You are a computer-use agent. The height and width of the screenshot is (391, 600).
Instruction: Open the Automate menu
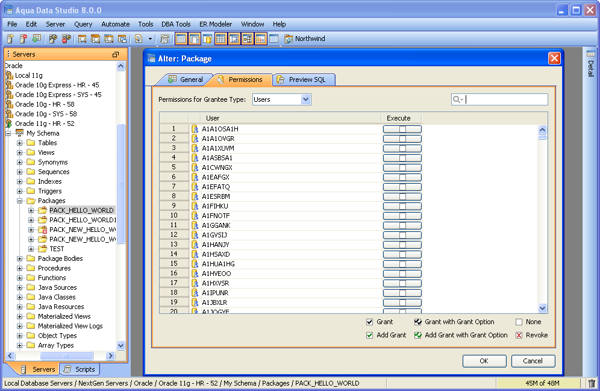coord(115,24)
